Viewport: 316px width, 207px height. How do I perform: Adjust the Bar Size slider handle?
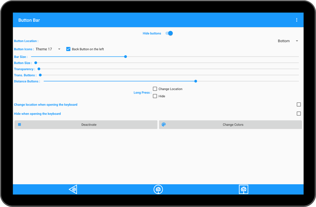125,57
